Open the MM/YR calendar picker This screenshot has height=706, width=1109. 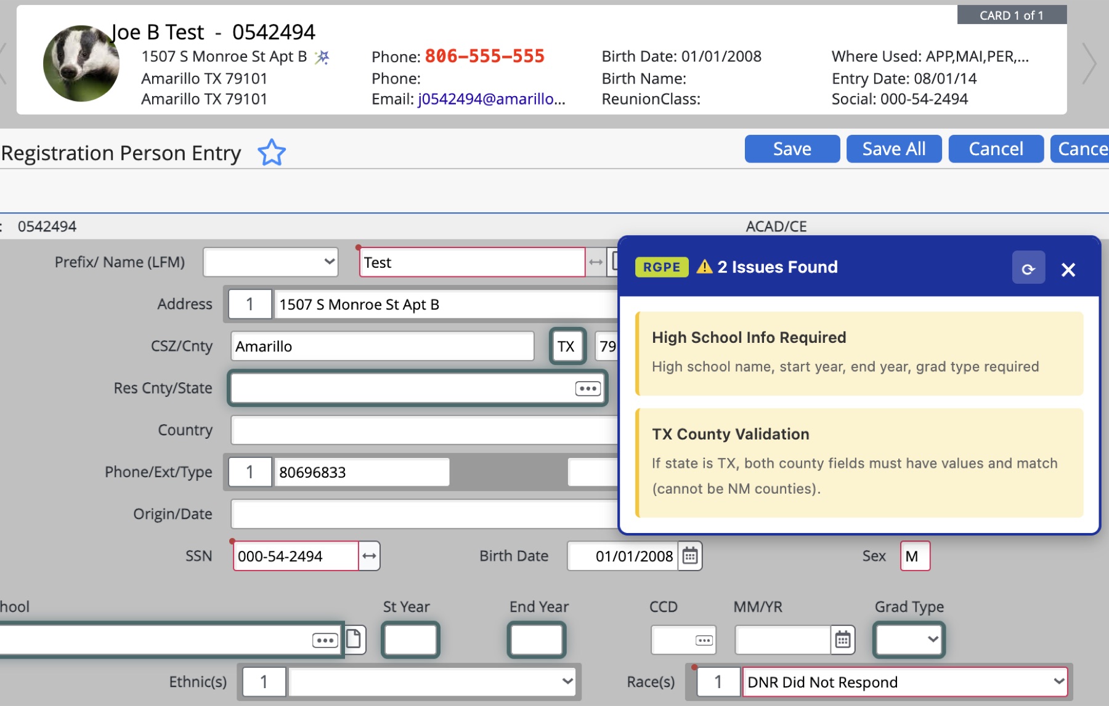(842, 640)
